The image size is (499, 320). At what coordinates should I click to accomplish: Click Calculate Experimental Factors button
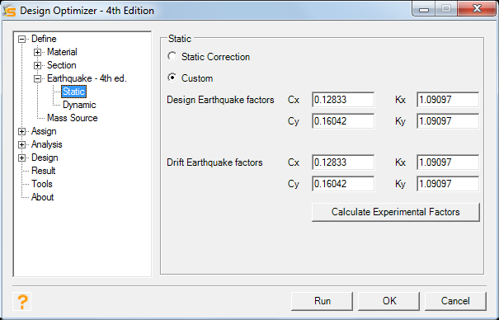point(396,212)
